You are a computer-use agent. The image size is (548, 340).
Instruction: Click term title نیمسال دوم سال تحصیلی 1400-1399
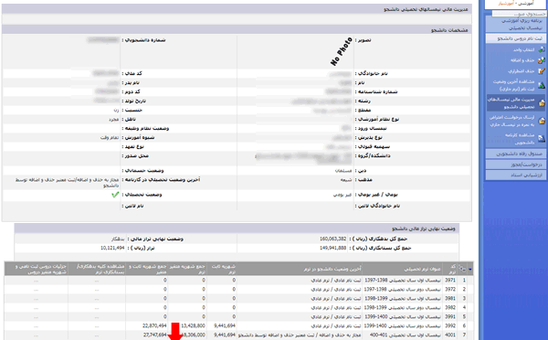pos(403,325)
